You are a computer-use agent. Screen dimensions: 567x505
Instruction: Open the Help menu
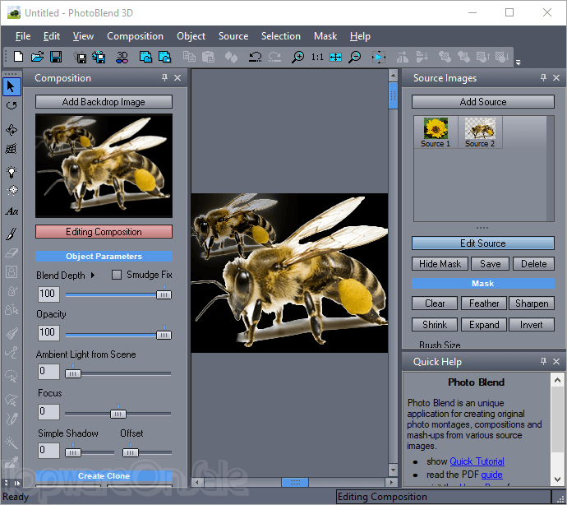click(360, 36)
